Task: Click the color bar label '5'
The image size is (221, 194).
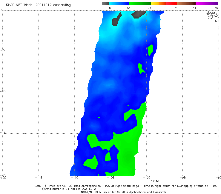Action: [x=110, y=8]
